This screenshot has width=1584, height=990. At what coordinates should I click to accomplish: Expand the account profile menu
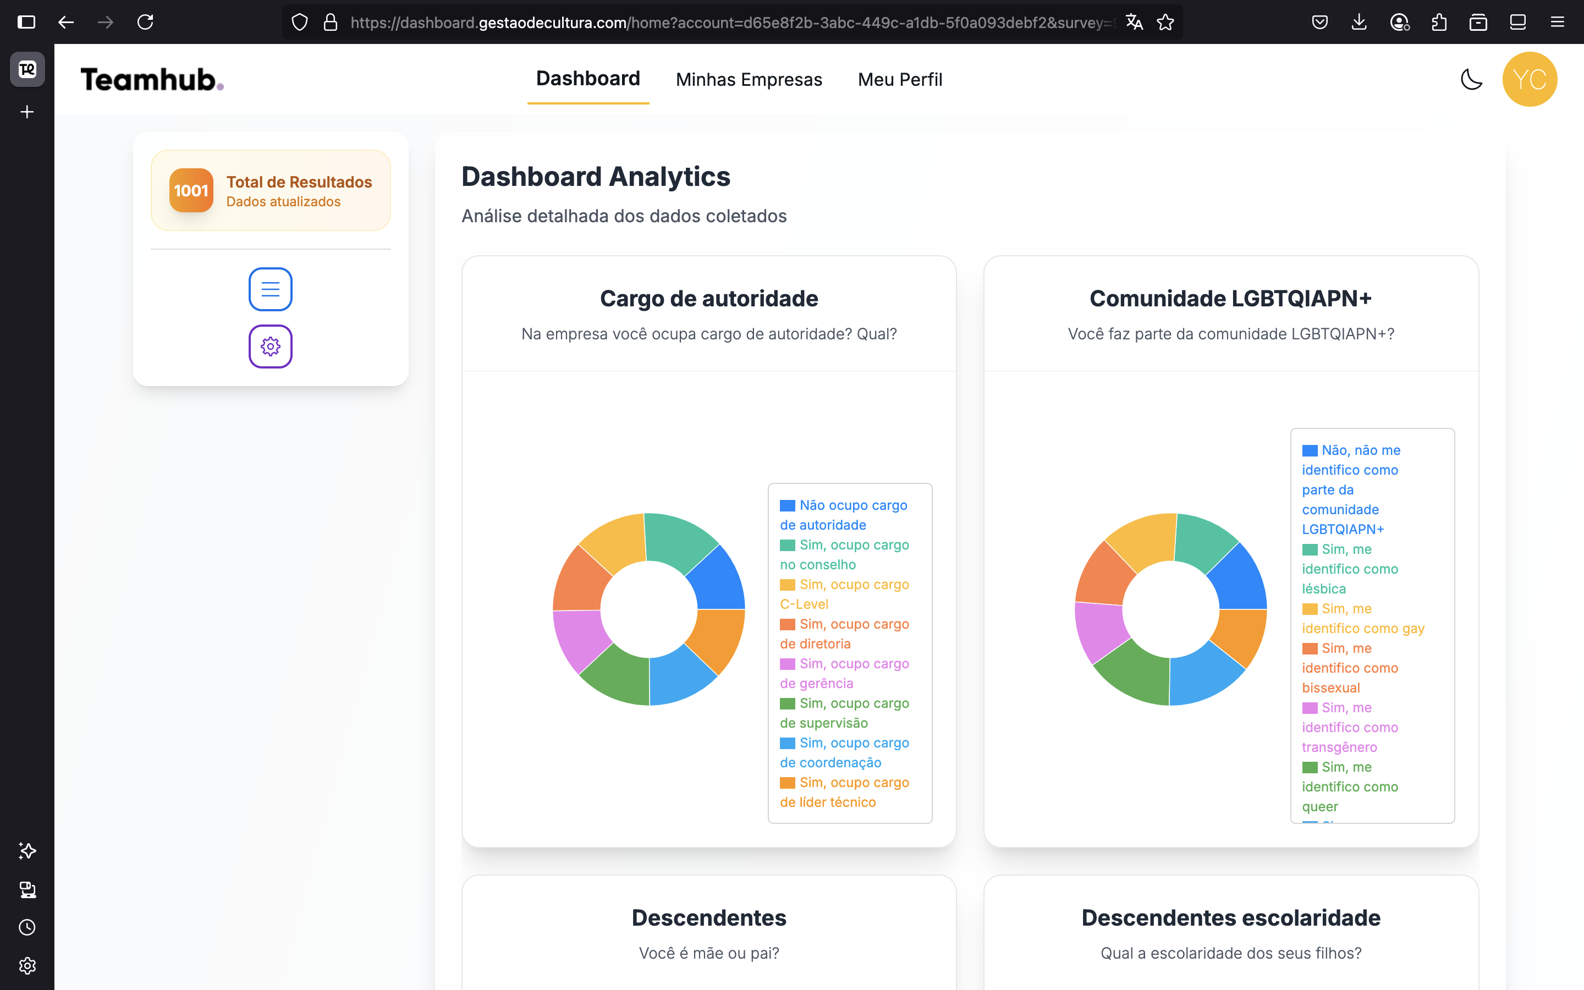(1400, 21)
